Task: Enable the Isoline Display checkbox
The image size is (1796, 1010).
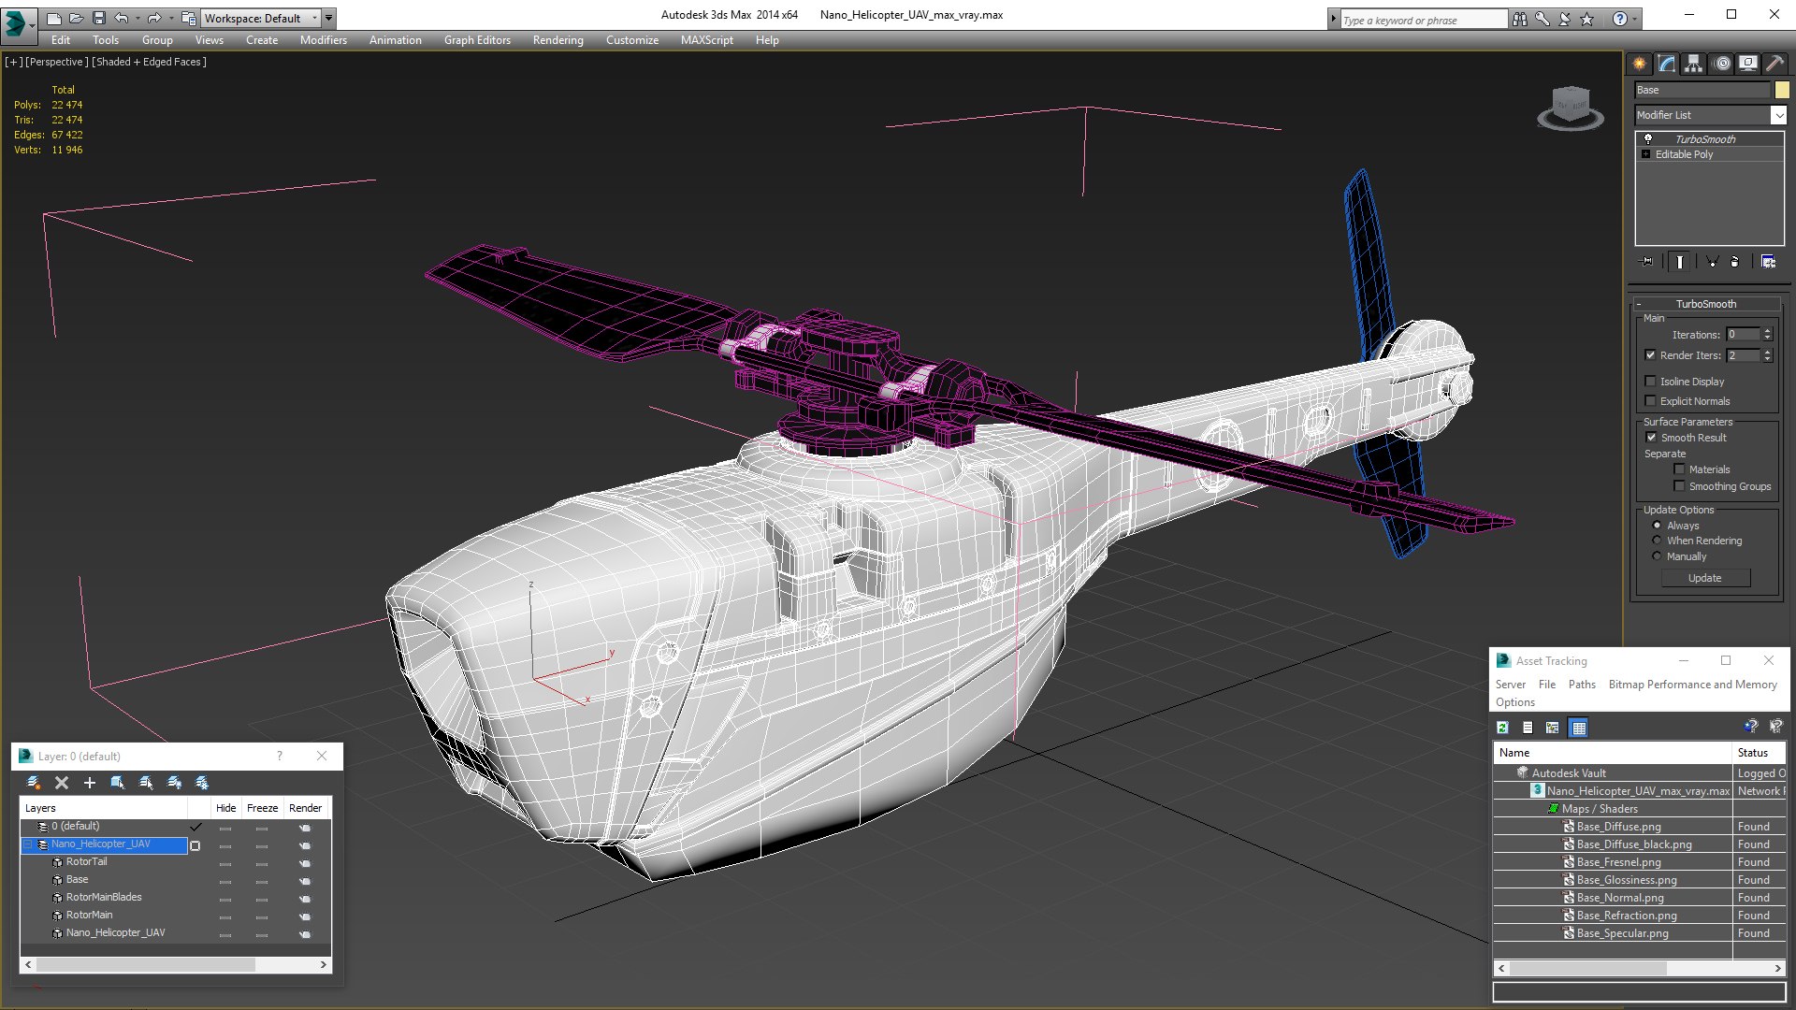Action: pyautogui.click(x=1650, y=382)
